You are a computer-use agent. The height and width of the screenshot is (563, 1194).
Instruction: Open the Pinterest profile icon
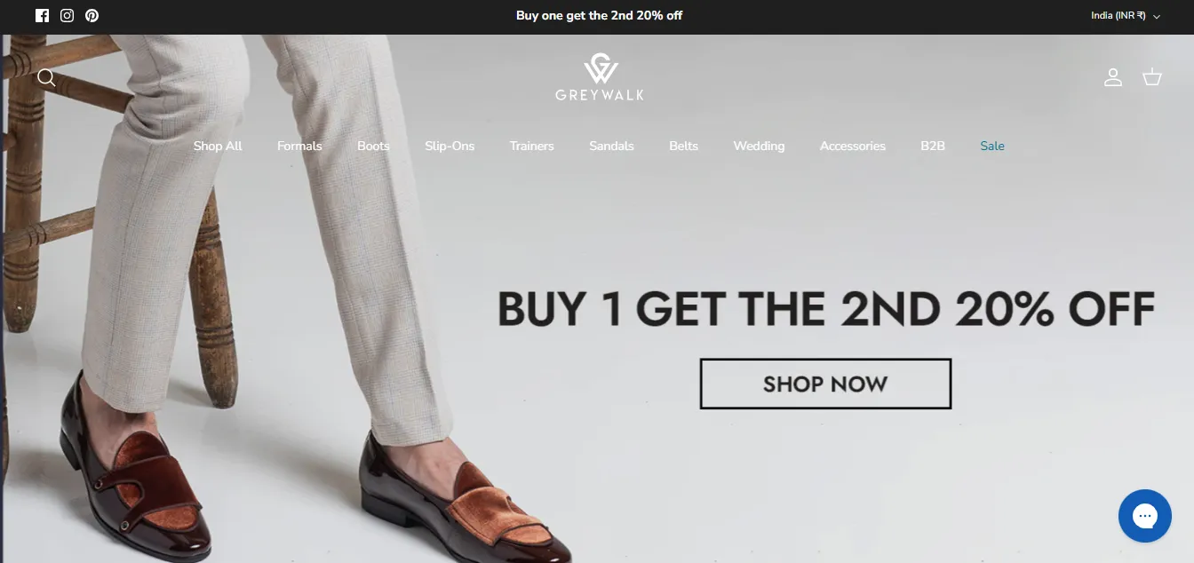[92, 15]
